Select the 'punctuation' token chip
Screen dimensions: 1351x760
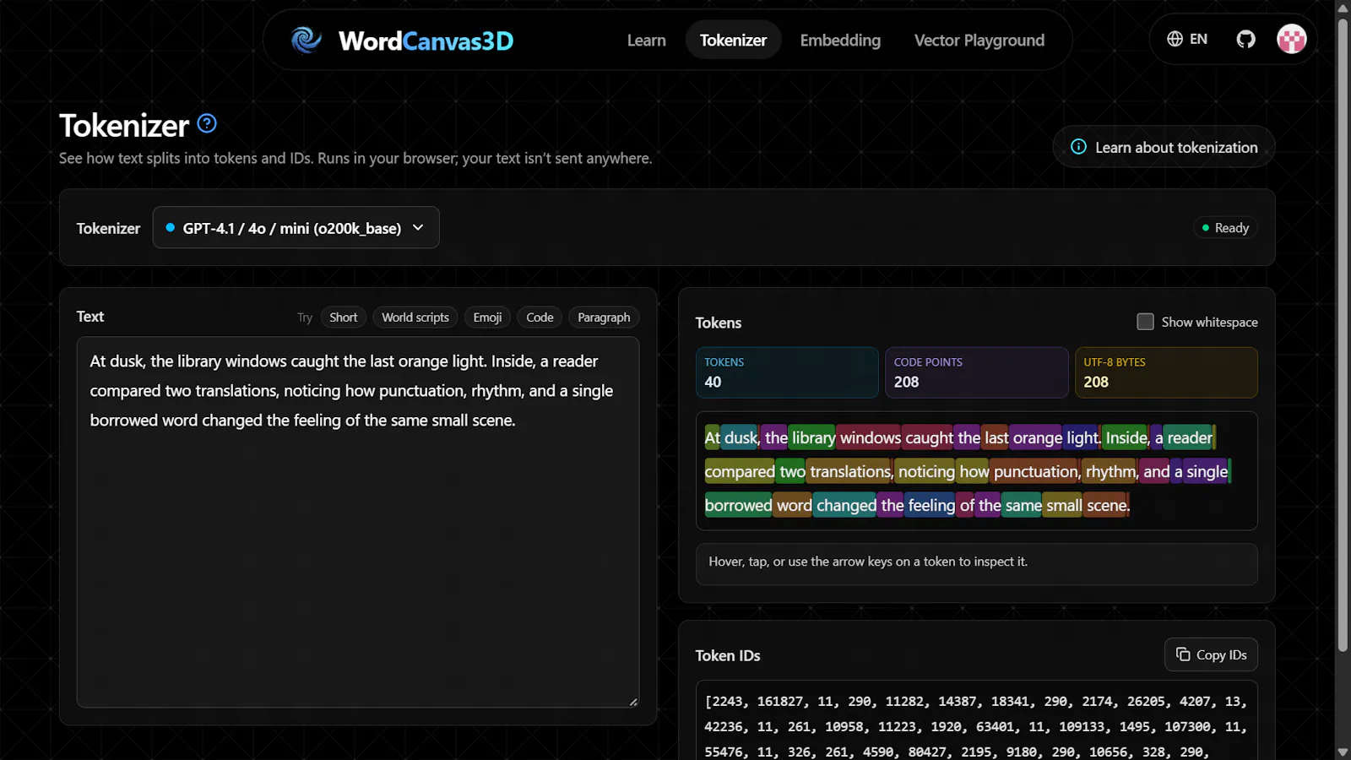(1034, 471)
